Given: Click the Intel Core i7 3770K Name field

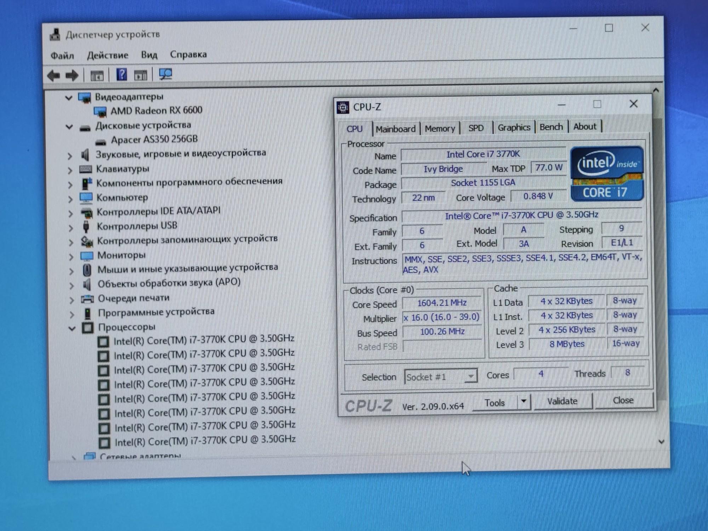Looking at the screenshot, I should tap(483, 154).
